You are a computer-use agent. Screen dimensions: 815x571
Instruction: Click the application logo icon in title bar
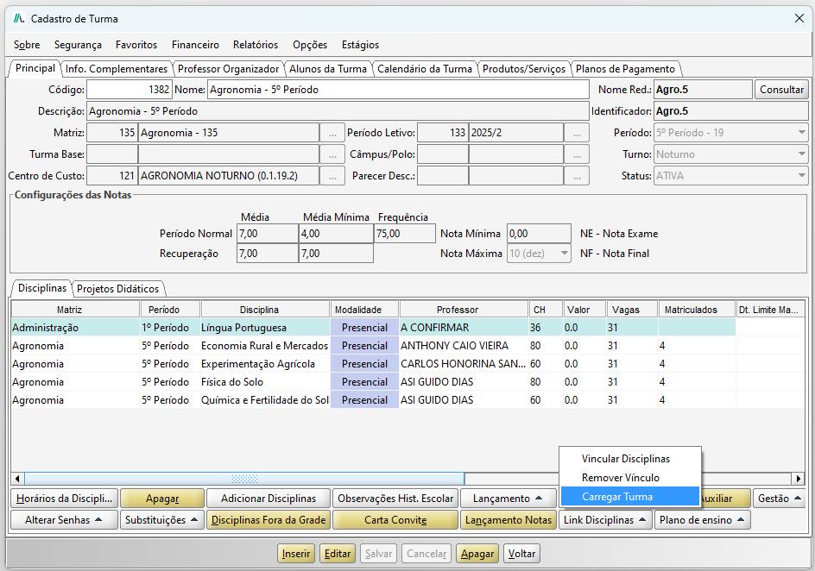click(x=19, y=19)
